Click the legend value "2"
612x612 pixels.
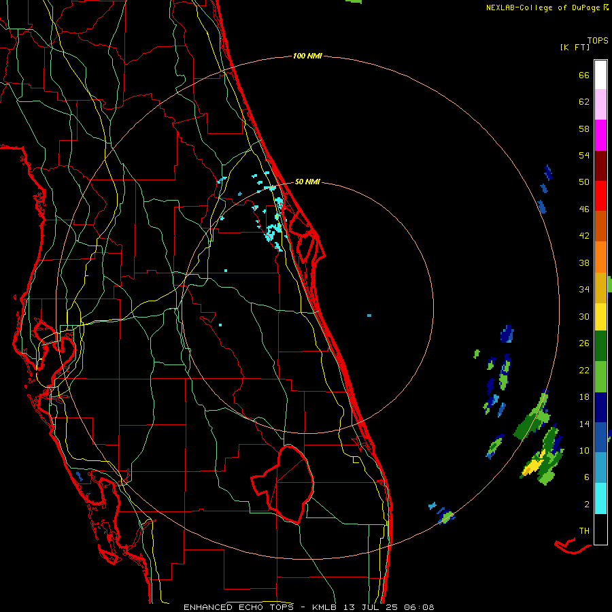(587, 505)
